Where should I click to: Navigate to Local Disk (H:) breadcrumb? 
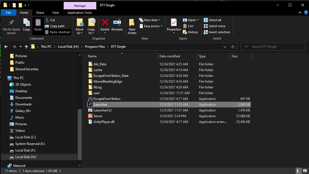[68, 47]
